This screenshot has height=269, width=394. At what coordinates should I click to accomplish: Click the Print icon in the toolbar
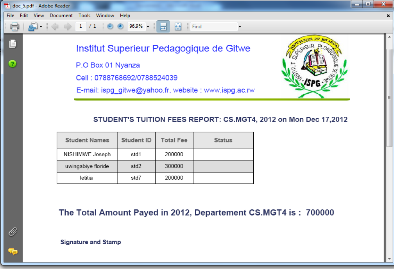[x=14, y=26]
